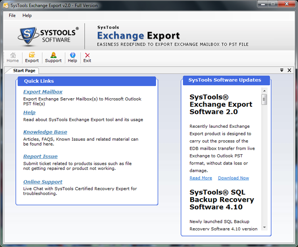Click Read More in software updates
Screen dimensions: 298x247
click(x=201, y=178)
